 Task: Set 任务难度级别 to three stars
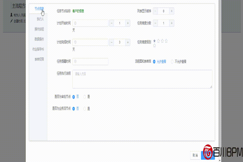point(162,41)
